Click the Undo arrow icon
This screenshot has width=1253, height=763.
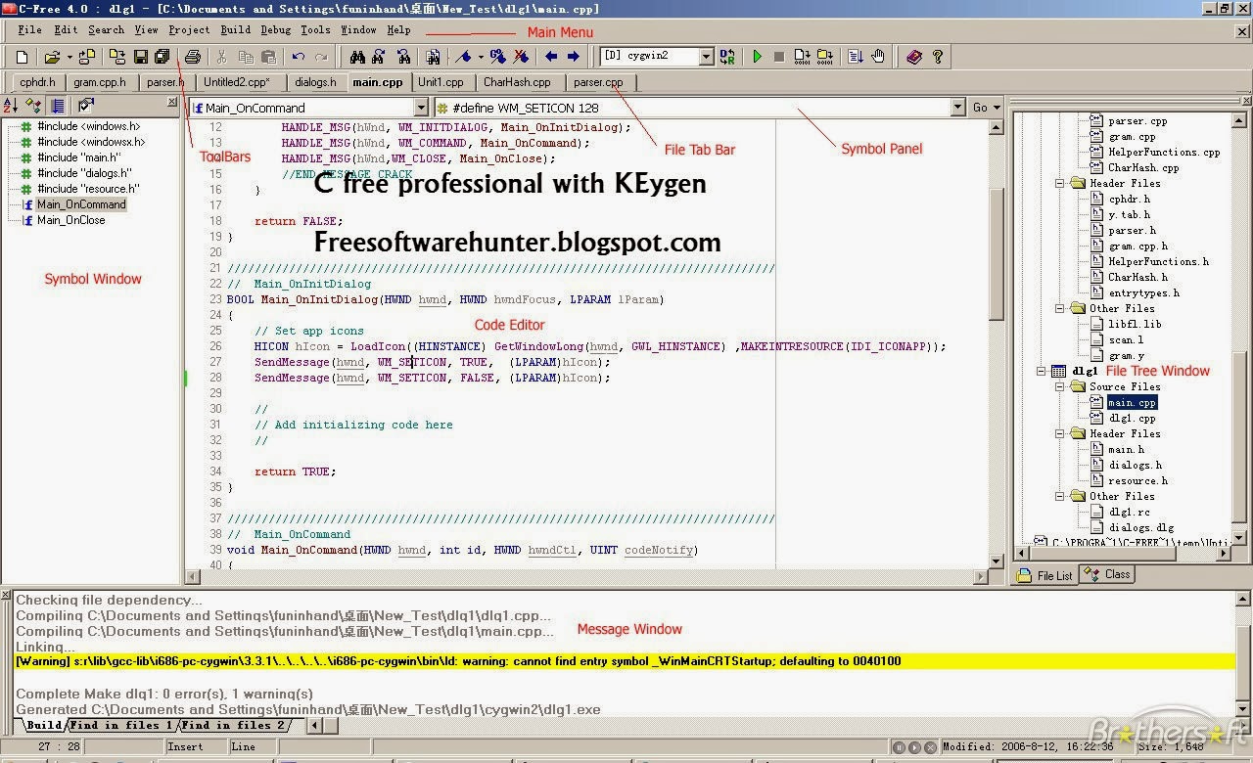[x=299, y=57]
